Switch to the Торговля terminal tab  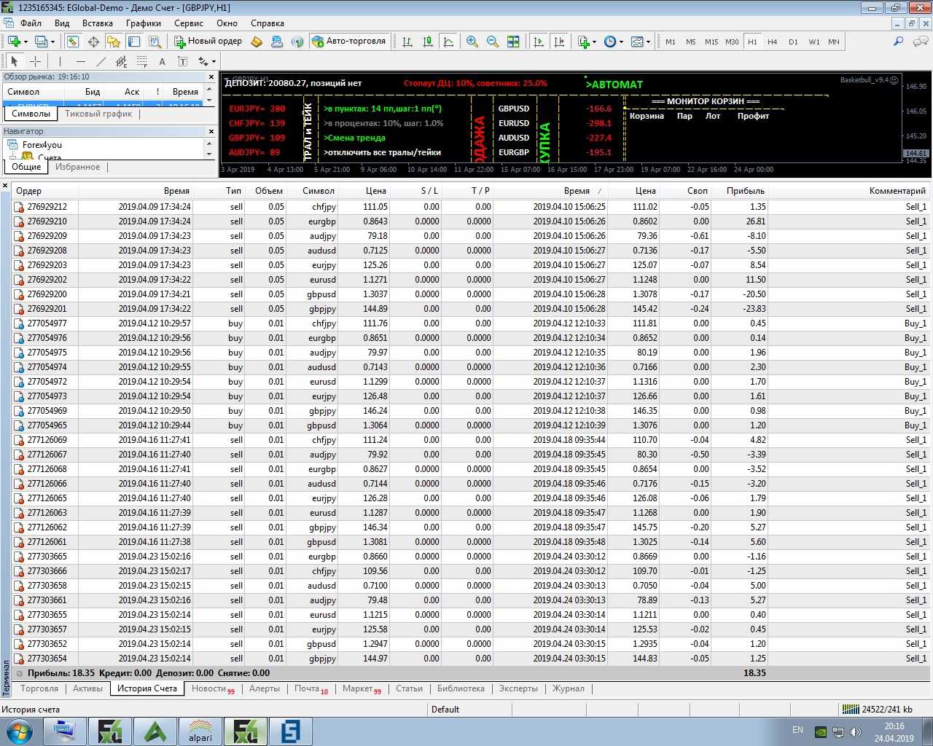39,688
